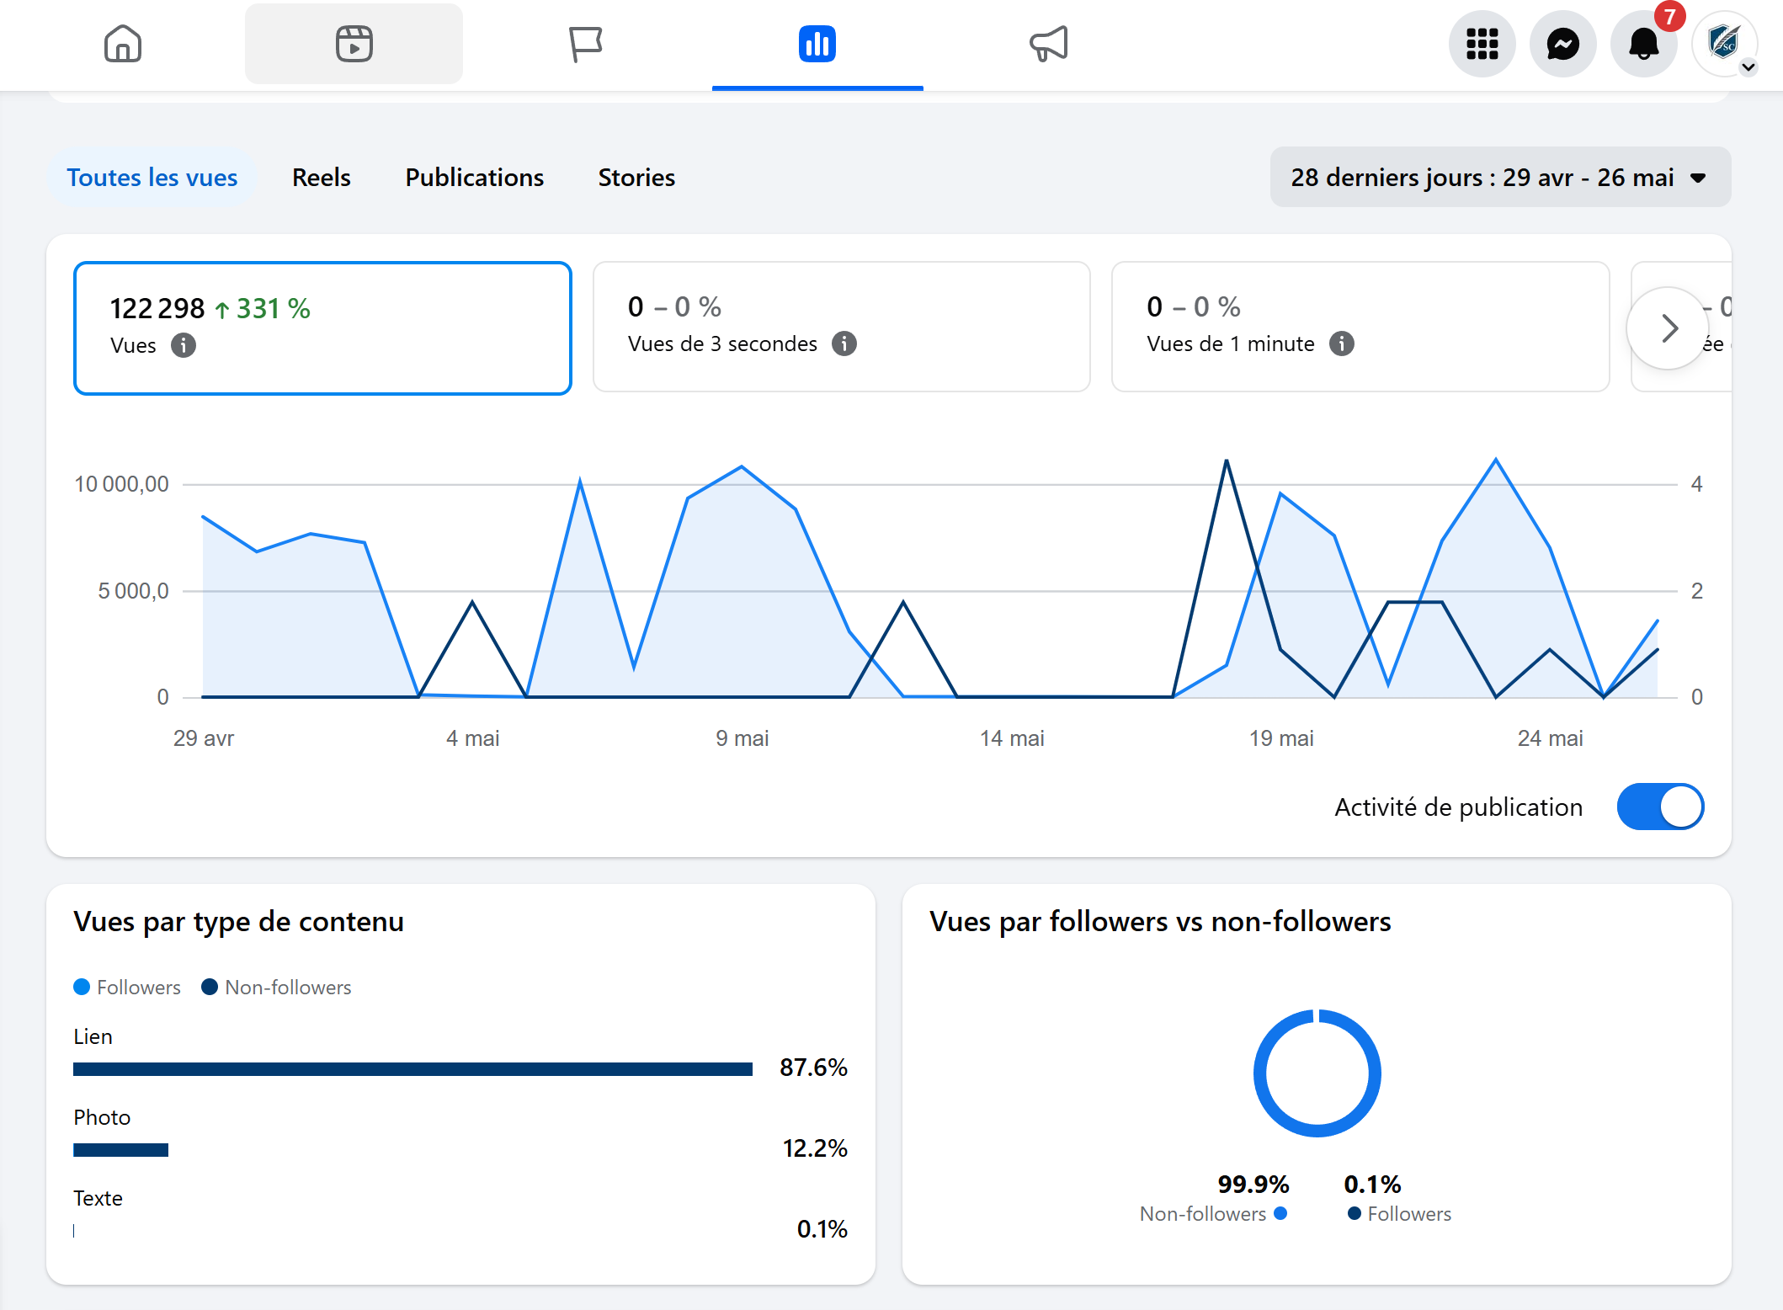Click the 24 mai axis label
Viewport: 1783px width, 1310px height.
[x=1550, y=738]
